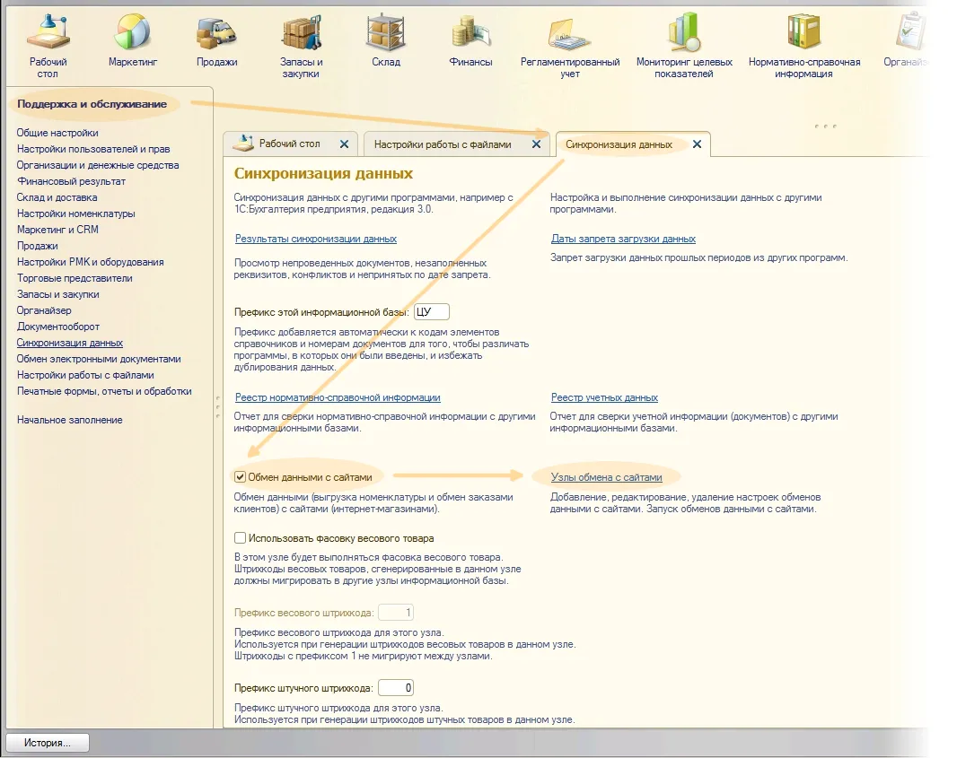The image size is (957, 758).
Task: Open Мониторинг целевых показателей icon
Action: (684, 32)
